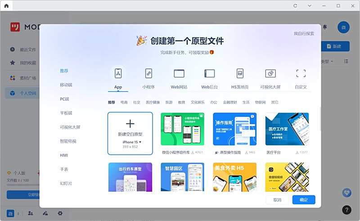Switch to the 医疗健康 category tab
360x221 pixels.
click(153, 102)
